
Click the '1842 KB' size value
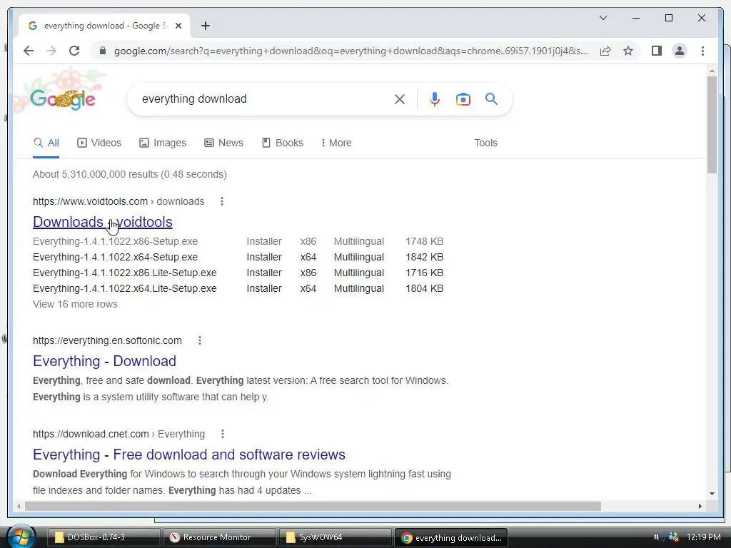(424, 257)
